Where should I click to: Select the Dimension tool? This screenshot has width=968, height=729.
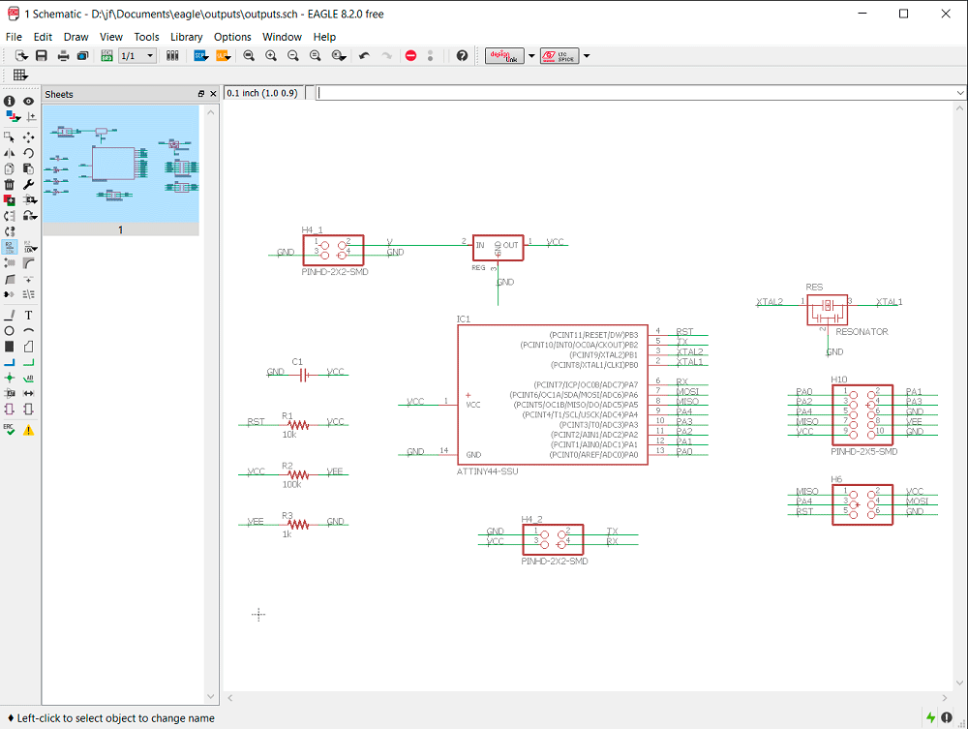click(28, 393)
